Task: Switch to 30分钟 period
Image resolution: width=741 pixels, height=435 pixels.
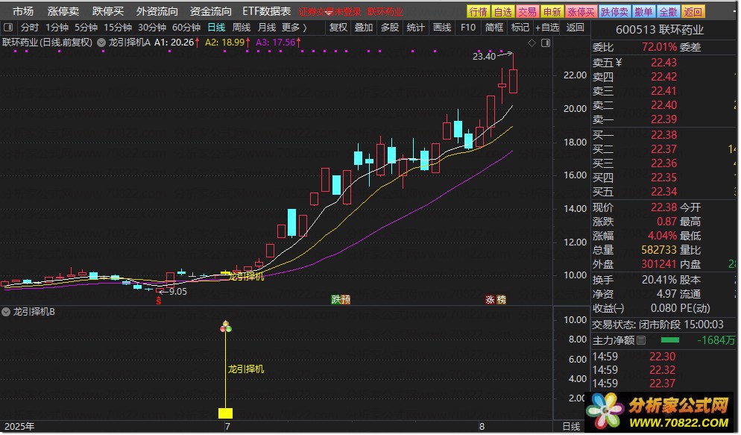Action: click(151, 28)
